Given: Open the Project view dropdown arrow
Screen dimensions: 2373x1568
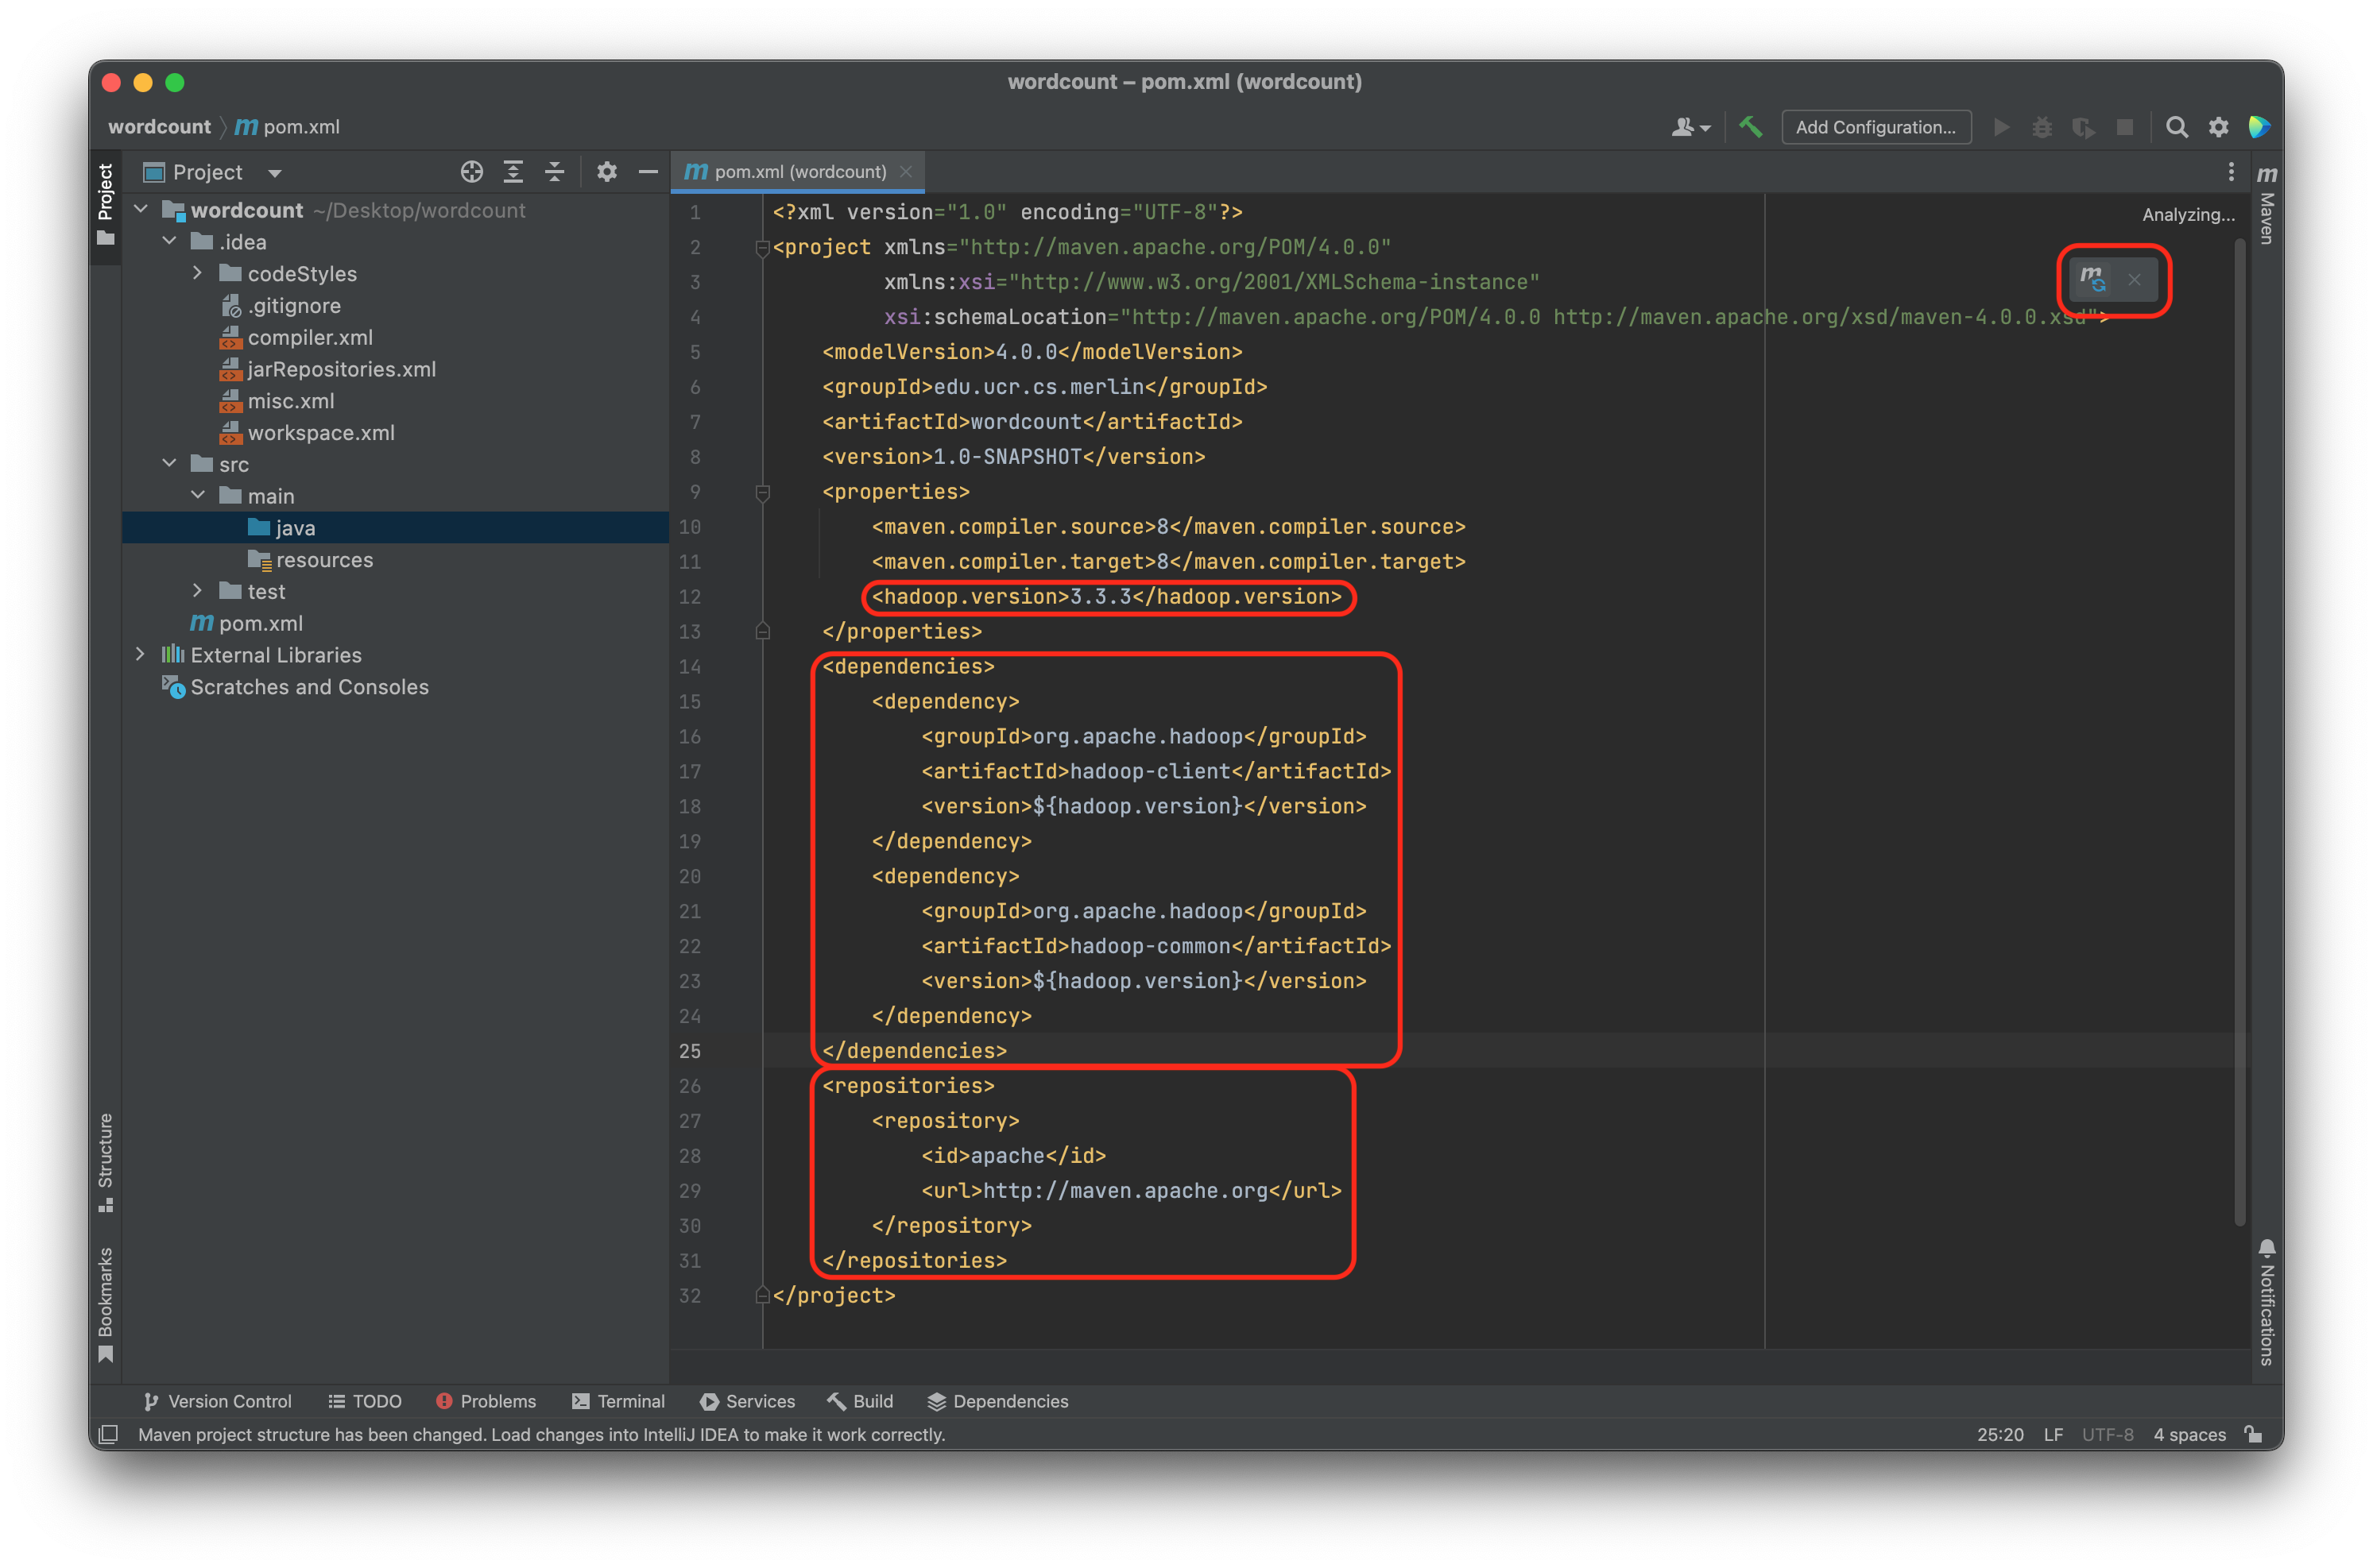Looking at the screenshot, I should 274,173.
